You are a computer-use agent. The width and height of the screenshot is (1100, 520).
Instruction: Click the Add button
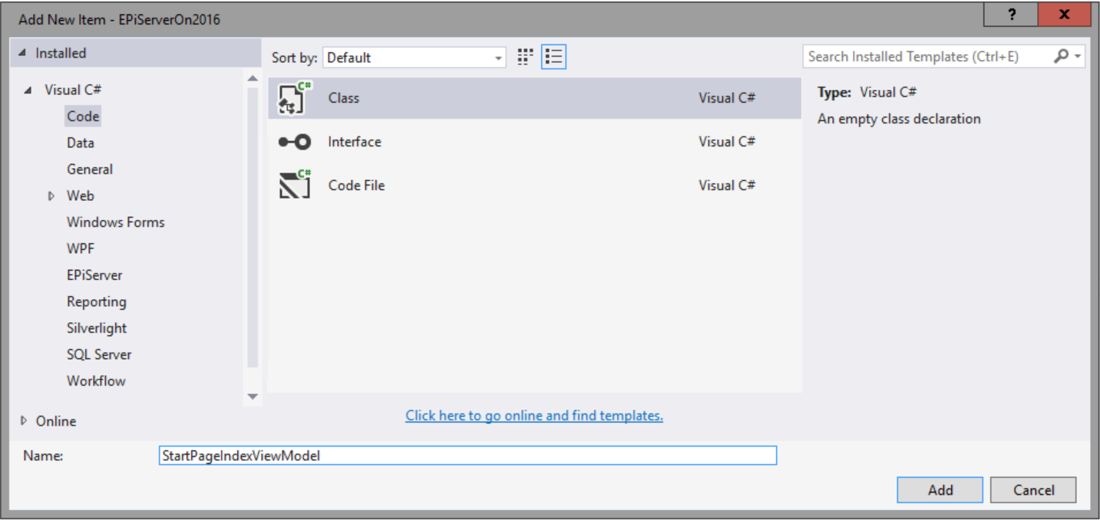[x=940, y=490]
